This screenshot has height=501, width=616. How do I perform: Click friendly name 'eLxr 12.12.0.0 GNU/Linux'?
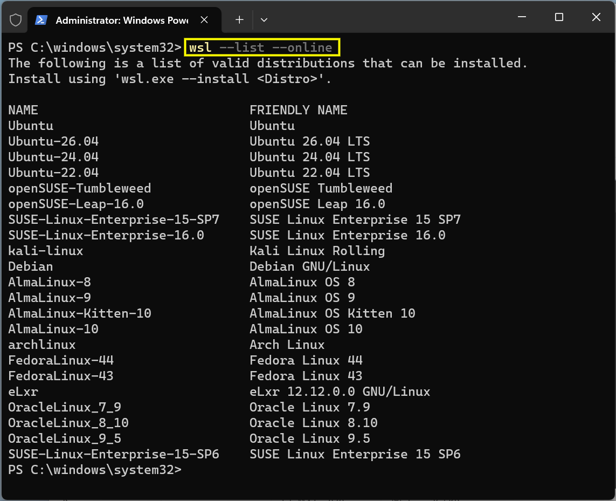[x=340, y=392]
